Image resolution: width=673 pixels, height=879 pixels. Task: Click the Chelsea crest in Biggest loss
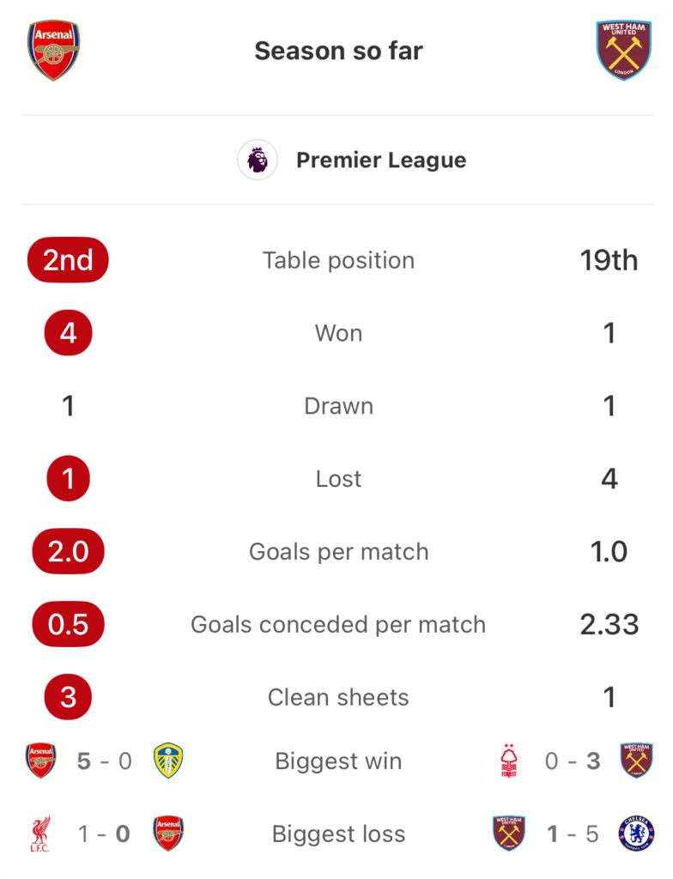click(637, 834)
